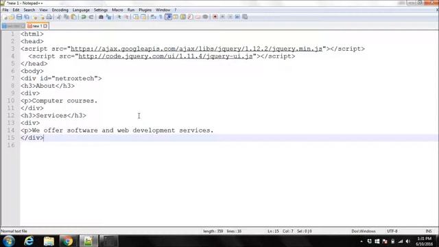The width and height of the screenshot is (439, 247).
Task: Open the Edit menu
Action: (x=16, y=10)
